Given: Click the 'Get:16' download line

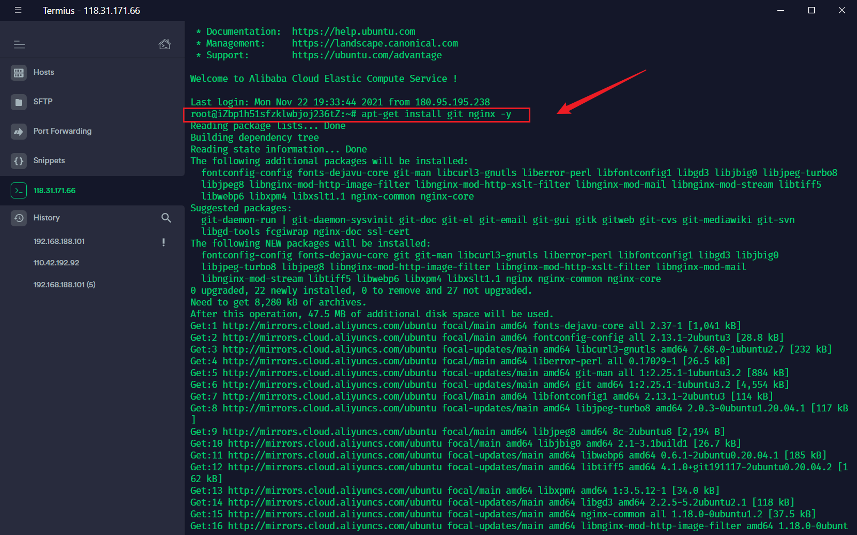Looking at the screenshot, I should click(519, 526).
